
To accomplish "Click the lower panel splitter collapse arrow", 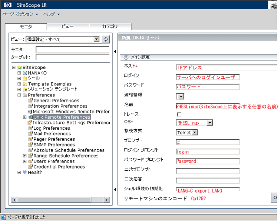I will pyautogui.click(x=115, y=190).
